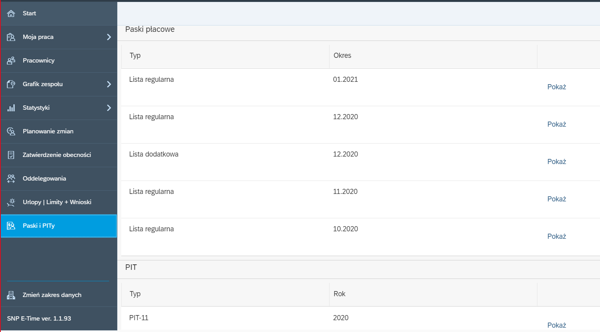This screenshot has height=332, width=600.
Task: Click the PIT section title
Action: pos(131,267)
